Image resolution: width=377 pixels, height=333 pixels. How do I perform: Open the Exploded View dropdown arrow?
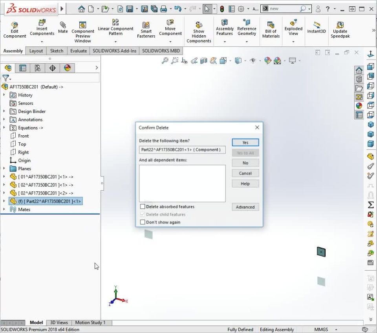point(293,42)
